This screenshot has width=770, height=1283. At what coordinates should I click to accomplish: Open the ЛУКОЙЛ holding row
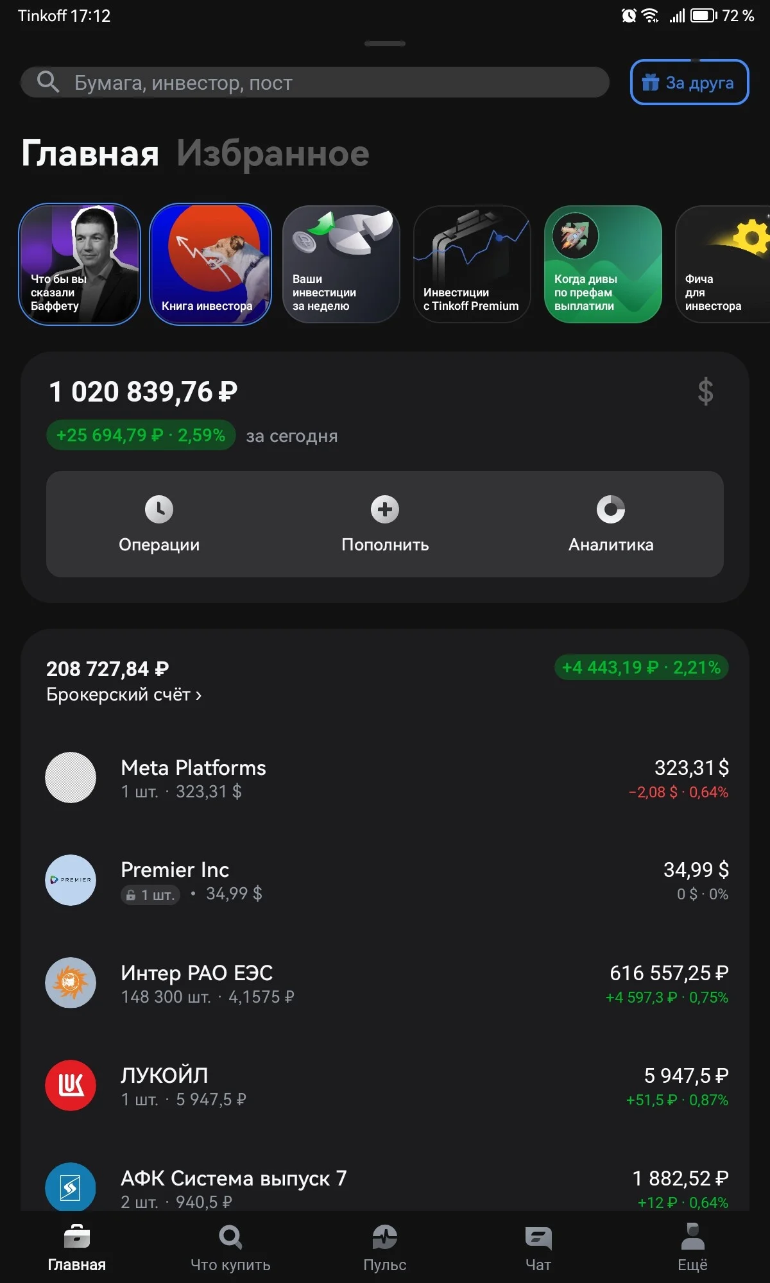tap(385, 1085)
